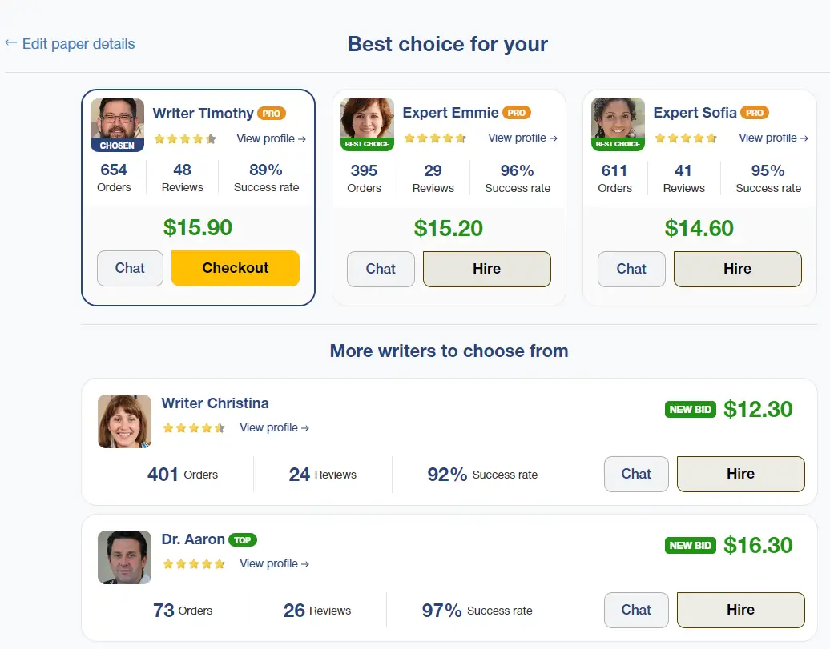Click the PRO badge next to Timothy
The width and height of the screenshot is (830, 649).
coord(272,114)
